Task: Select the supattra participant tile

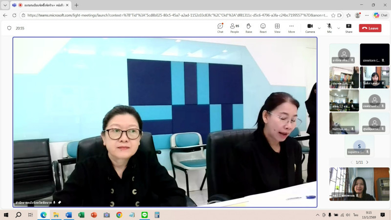Action: pyautogui.click(x=359, y=146)
